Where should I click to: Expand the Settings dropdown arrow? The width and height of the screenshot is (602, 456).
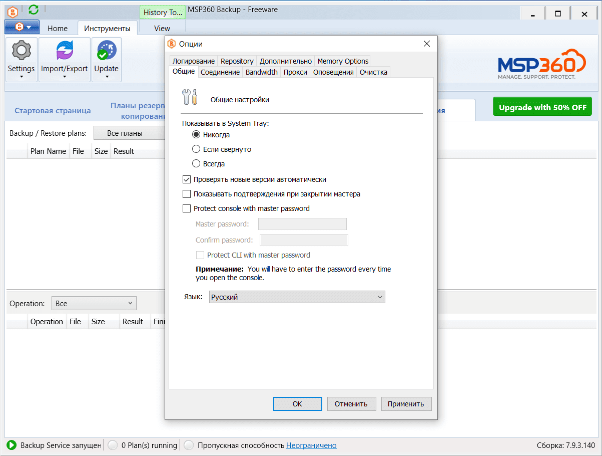tap(22, 77)
